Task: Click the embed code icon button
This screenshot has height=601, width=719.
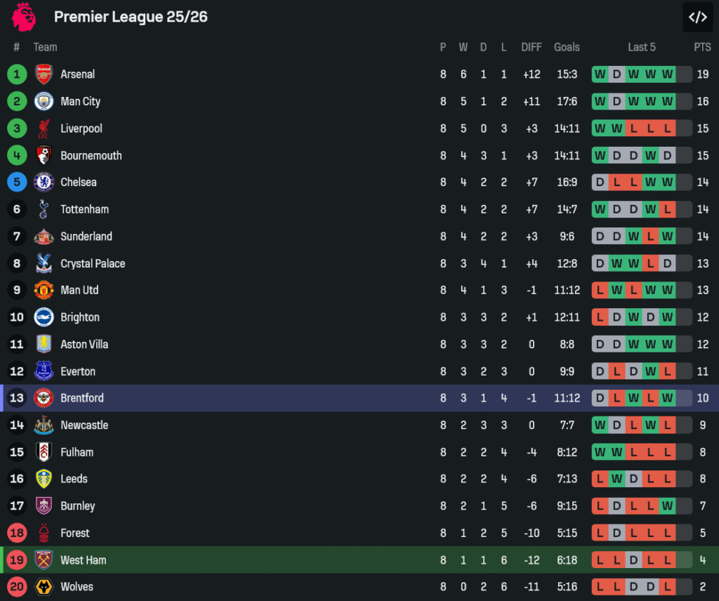Action: [697, 18]
